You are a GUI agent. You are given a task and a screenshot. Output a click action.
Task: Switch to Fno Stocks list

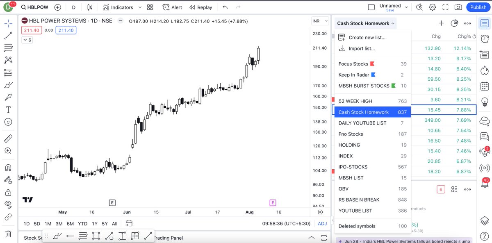click(x=373, y=134)
